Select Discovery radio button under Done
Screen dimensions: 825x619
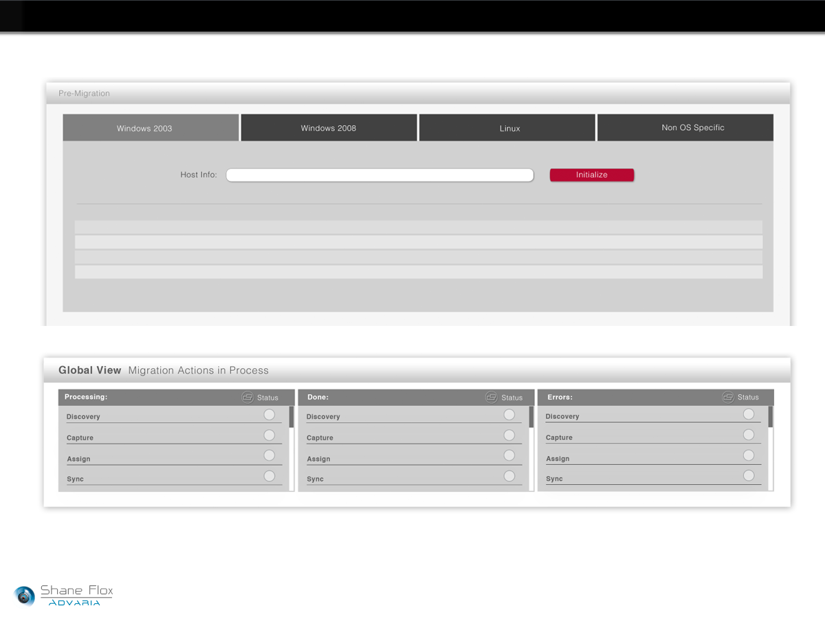(509, 415)
